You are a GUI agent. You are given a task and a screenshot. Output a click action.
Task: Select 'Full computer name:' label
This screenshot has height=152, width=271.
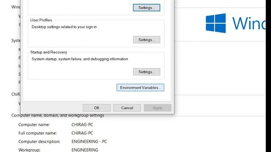click(38, 133)
